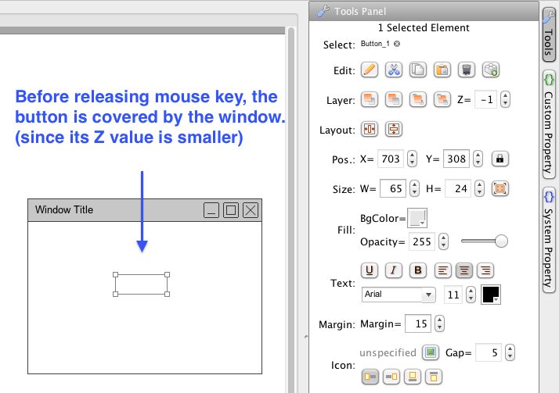Image resolution: width=559 pixels, height=393 pixels.
Task: Click the pencil edit icon
Action: click(370, 70)
